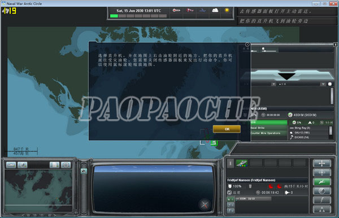
Task: Toggle the ship filter button above the minimap
Action: (x=11, y=165)
